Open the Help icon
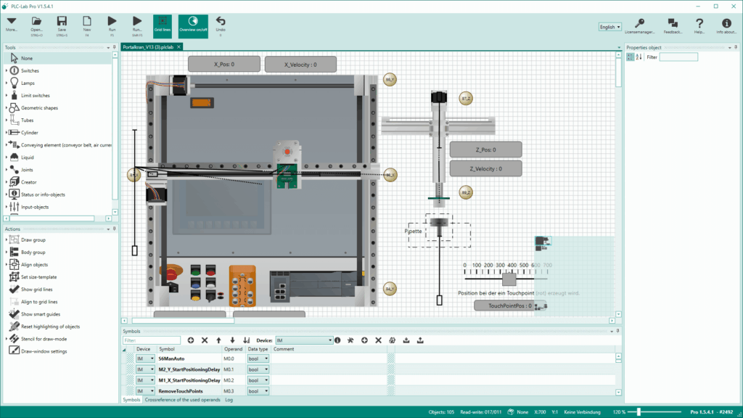 (x=699, y=26)
